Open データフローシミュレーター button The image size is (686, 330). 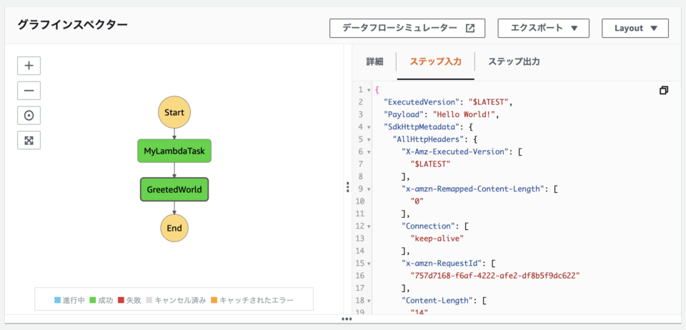(x=407, y=29)
